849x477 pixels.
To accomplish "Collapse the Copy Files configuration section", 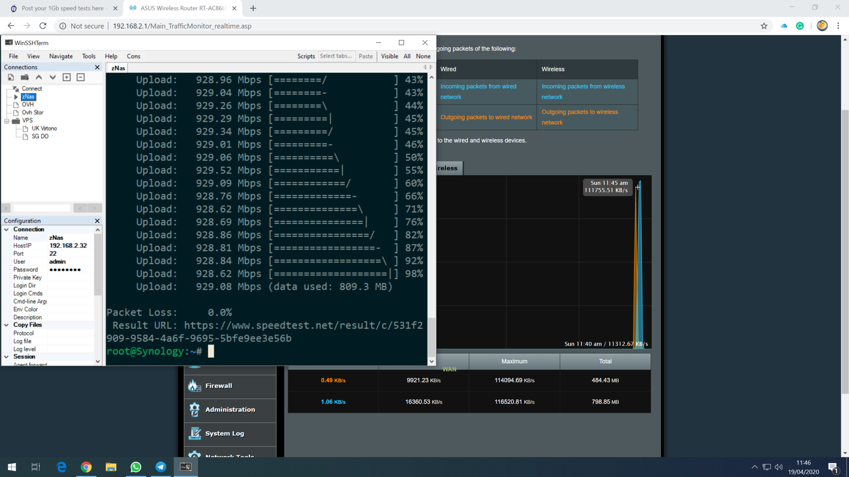I will pyautogui.click(x=6, y=325).
